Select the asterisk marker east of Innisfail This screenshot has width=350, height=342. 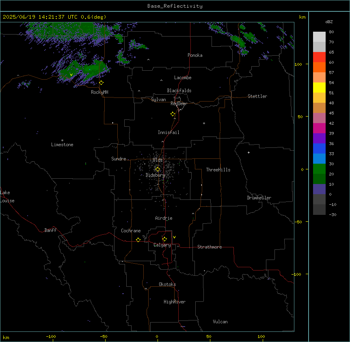pyautogui.click(x=204, y=123)
